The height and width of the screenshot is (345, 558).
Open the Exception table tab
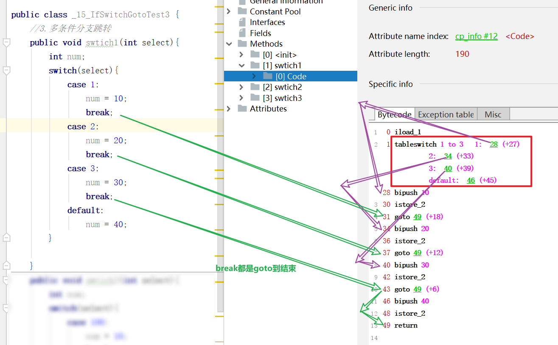coord(446,114)
